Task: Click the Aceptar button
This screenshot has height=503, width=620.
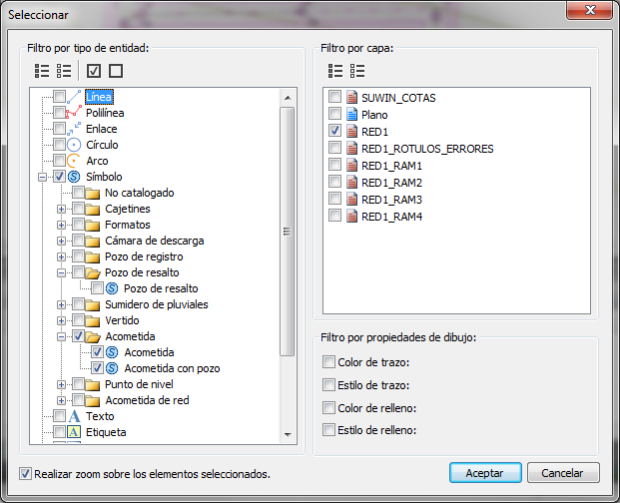Action: [x=485, y=473]
